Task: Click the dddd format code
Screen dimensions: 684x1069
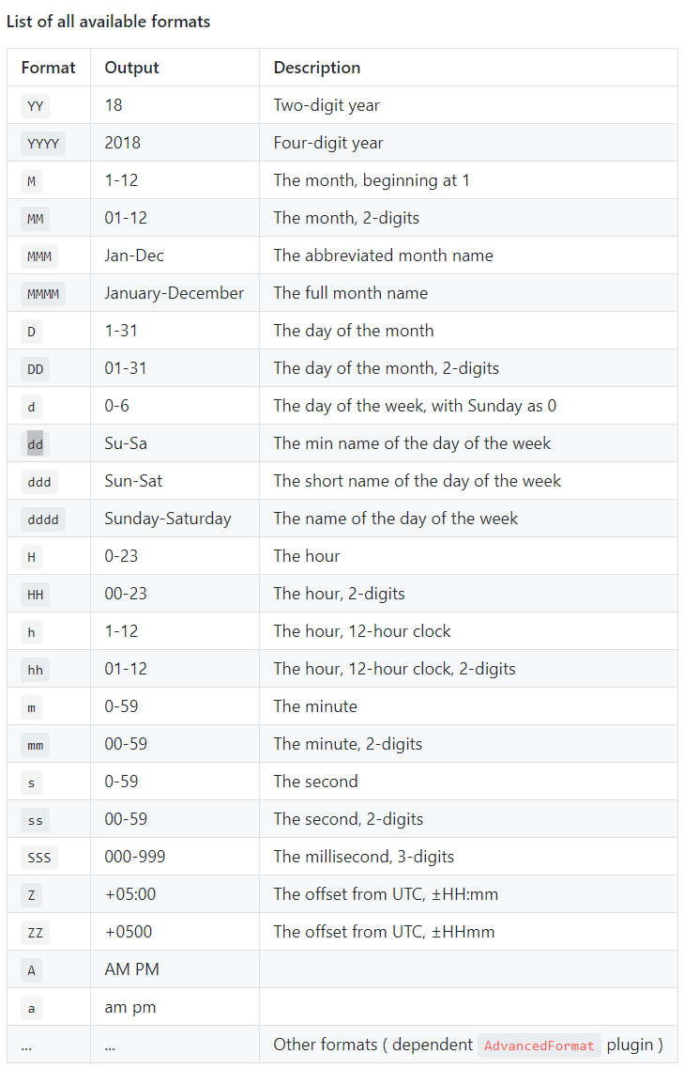Action: click(x=43, y=519)
